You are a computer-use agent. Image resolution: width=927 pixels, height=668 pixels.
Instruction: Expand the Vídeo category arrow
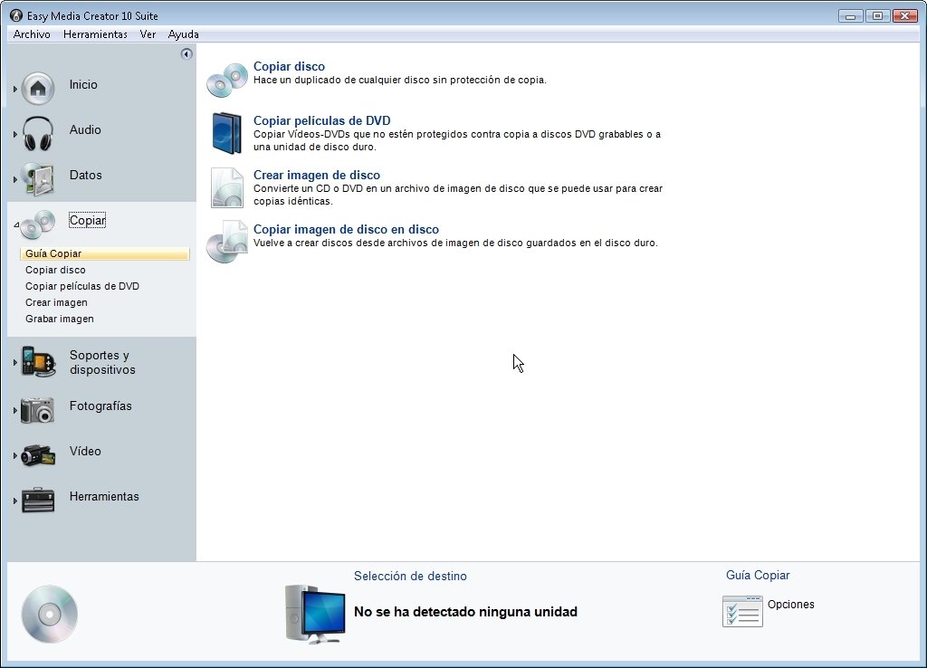coord(14,456)
